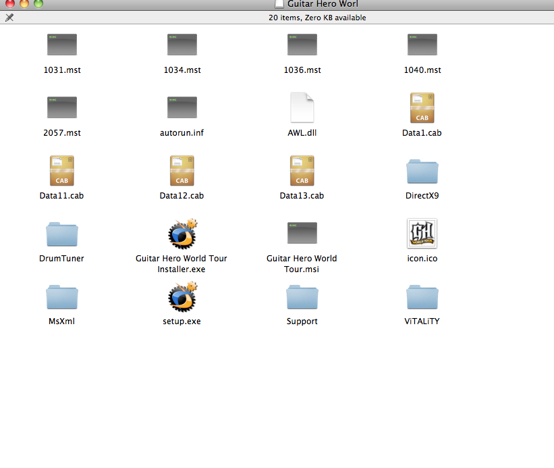Viewport: 554px width, 468px height.
Task: Select the setup.exe application icon
Action: coord(182,296)
